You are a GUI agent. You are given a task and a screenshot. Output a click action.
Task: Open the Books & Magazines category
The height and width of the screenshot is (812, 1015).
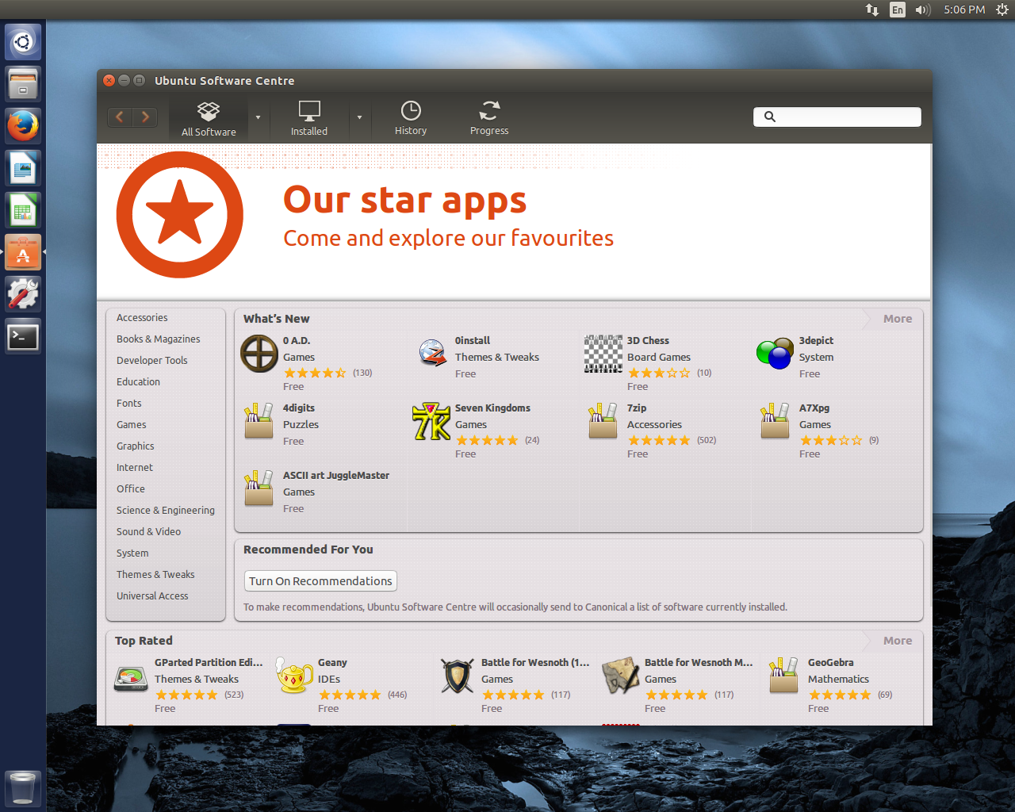(x=159, y=339)
